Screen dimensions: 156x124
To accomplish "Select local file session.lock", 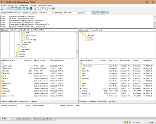I will pyautogui.click(x=8, y=66).
